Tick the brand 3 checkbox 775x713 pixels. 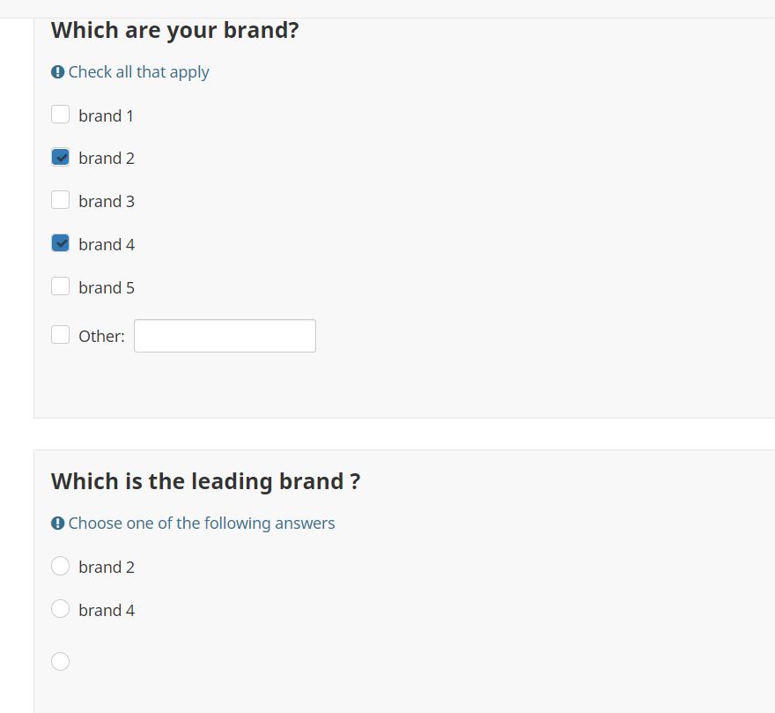(60, 200)
